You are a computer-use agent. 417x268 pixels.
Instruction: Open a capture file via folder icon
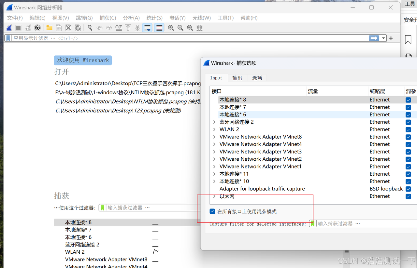pos(49,28)
